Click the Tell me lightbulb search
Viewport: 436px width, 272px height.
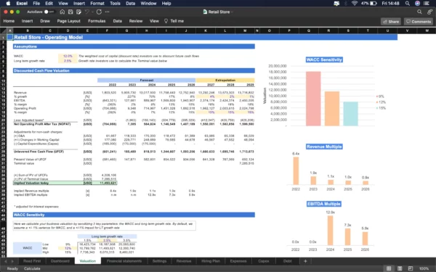(174, 21)
